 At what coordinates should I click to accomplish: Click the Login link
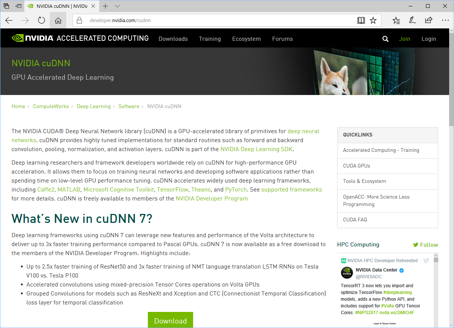[x=429, y=39]
